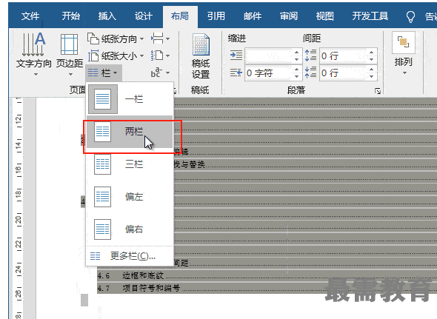Click the spacing before icon

311,56
